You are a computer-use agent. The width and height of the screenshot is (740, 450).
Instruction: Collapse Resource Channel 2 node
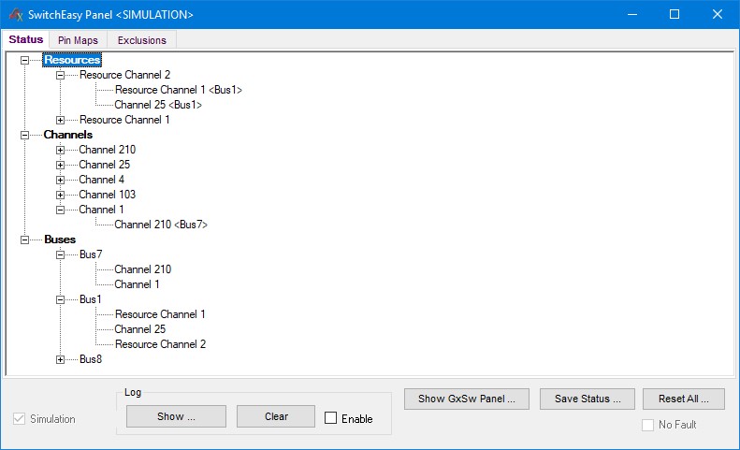click(x=61, y=75)
